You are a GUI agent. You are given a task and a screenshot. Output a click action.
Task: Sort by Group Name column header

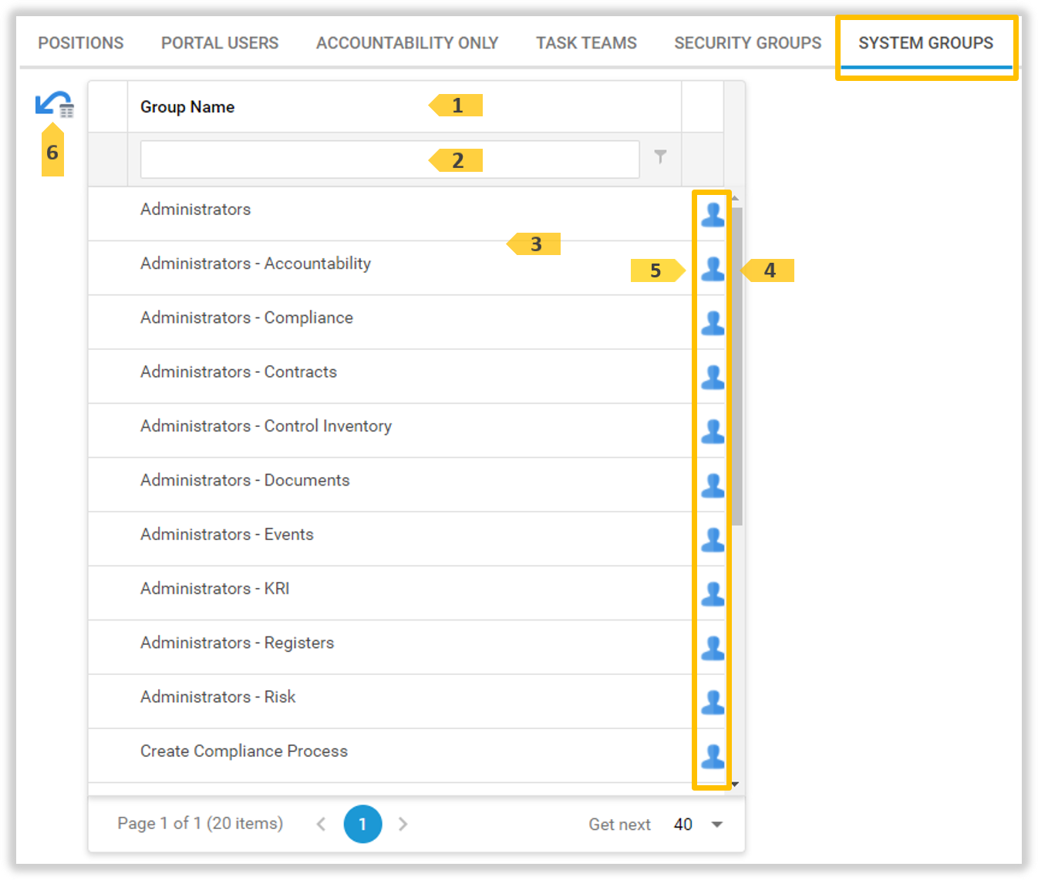187,107
